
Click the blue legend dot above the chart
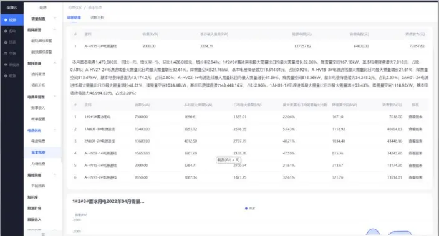(246, 209)
